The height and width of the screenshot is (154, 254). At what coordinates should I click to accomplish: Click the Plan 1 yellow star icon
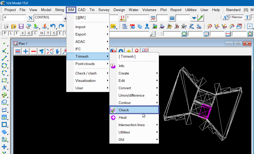129,51
